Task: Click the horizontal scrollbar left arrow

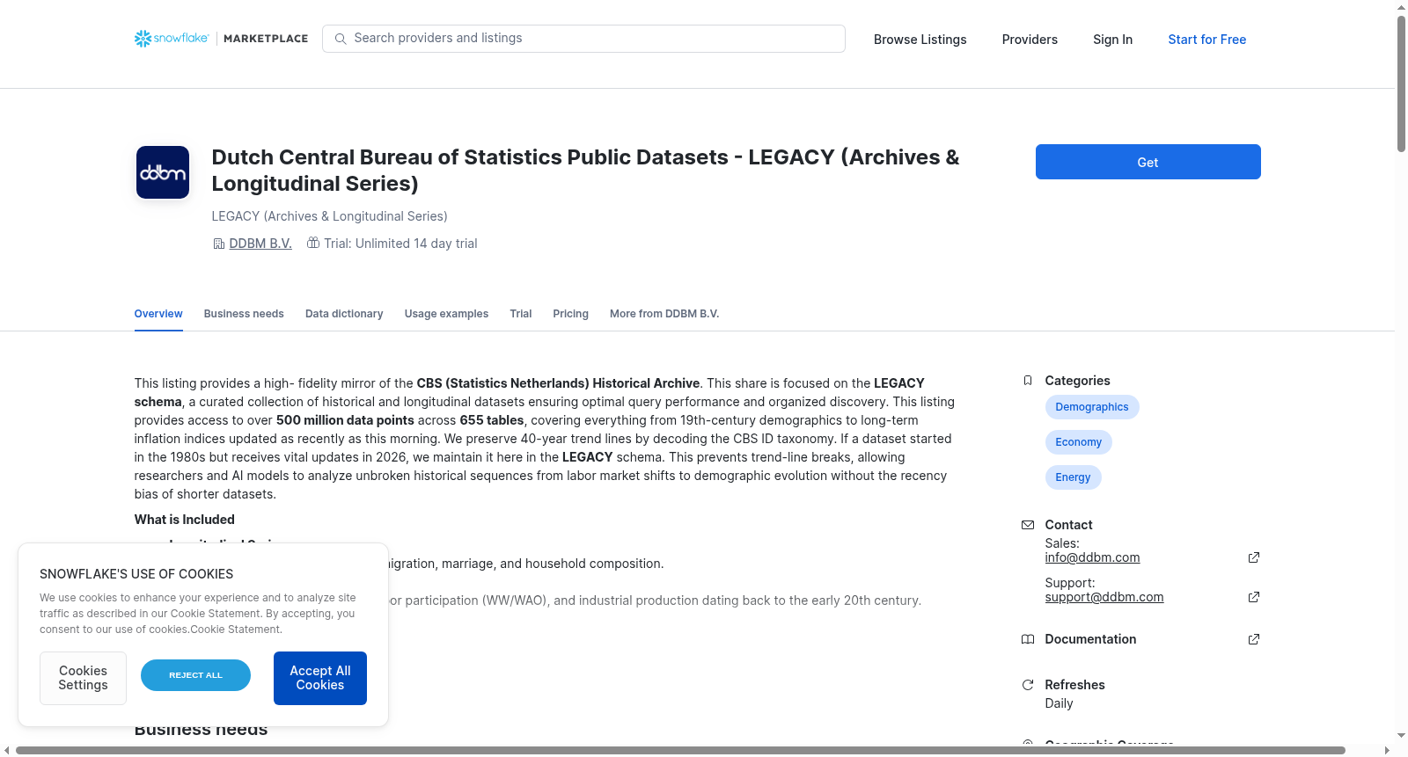Action: (7, 750)
